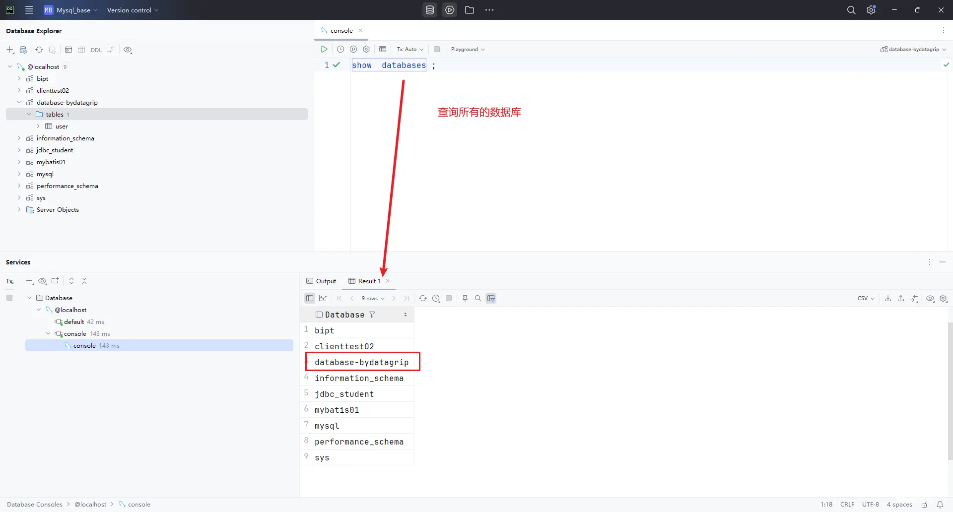Open more tool windows ellipsis
This screenshot has width=953, height=512.
tap(489, 10)
